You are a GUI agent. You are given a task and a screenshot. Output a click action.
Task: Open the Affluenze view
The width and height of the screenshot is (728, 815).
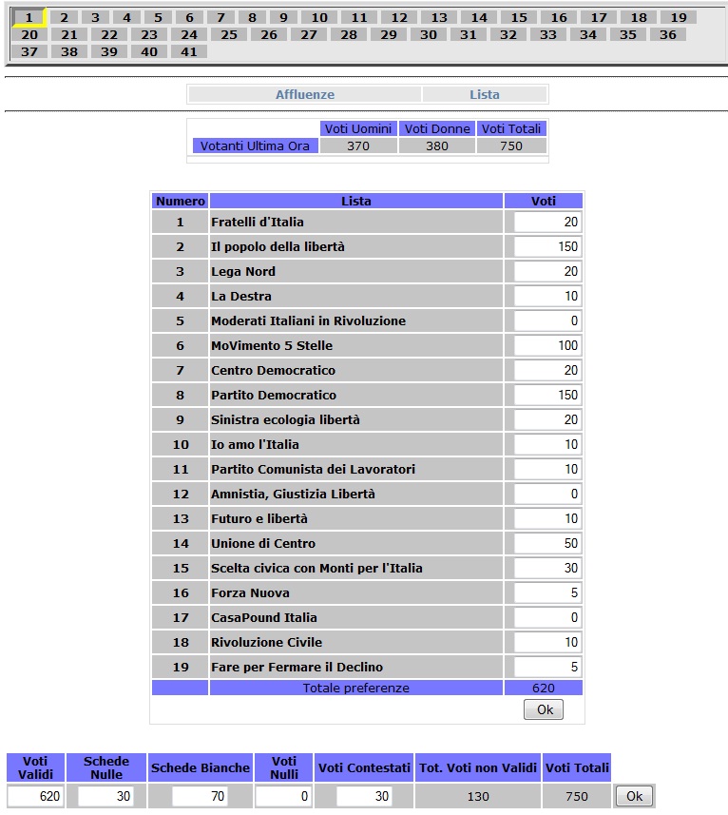point(305,94)
